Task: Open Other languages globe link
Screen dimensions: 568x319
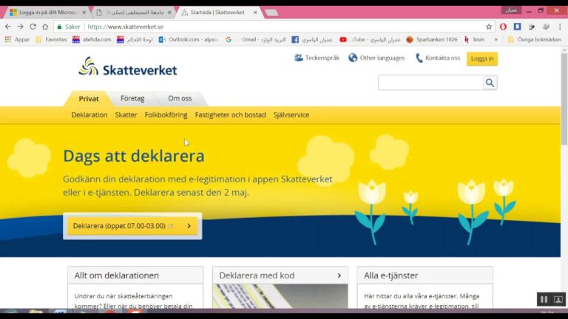Action: pos(376,58)
